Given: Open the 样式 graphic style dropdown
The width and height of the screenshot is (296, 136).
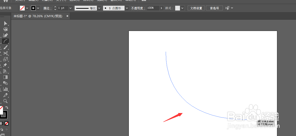Looking at the screenshot, I should [x=182, y=8].
